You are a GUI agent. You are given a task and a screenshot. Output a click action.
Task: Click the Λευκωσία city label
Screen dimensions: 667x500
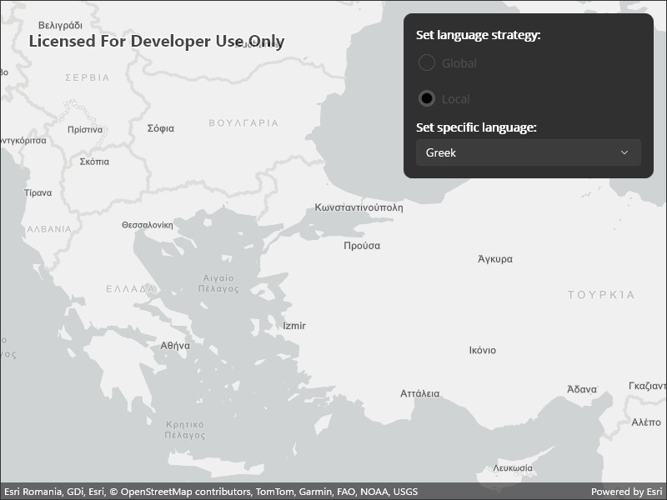point(513,468)
